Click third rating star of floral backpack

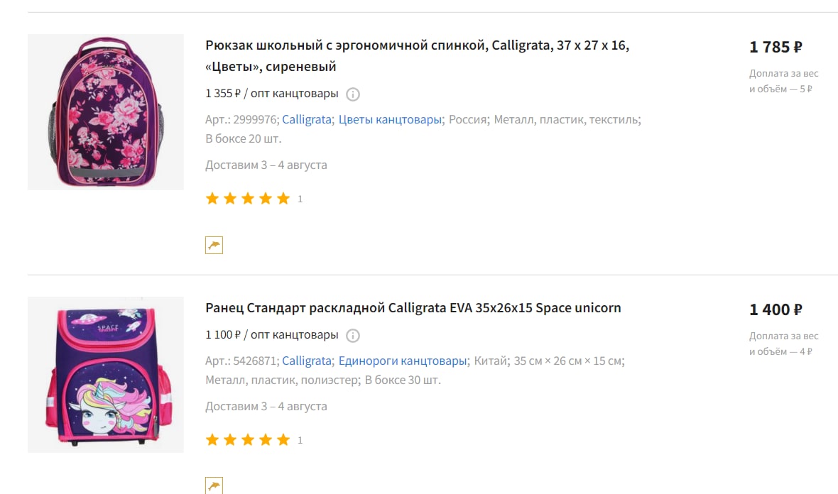tap(247, 199)
